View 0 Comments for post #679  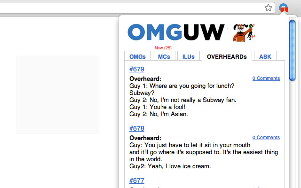pos(266,78)
